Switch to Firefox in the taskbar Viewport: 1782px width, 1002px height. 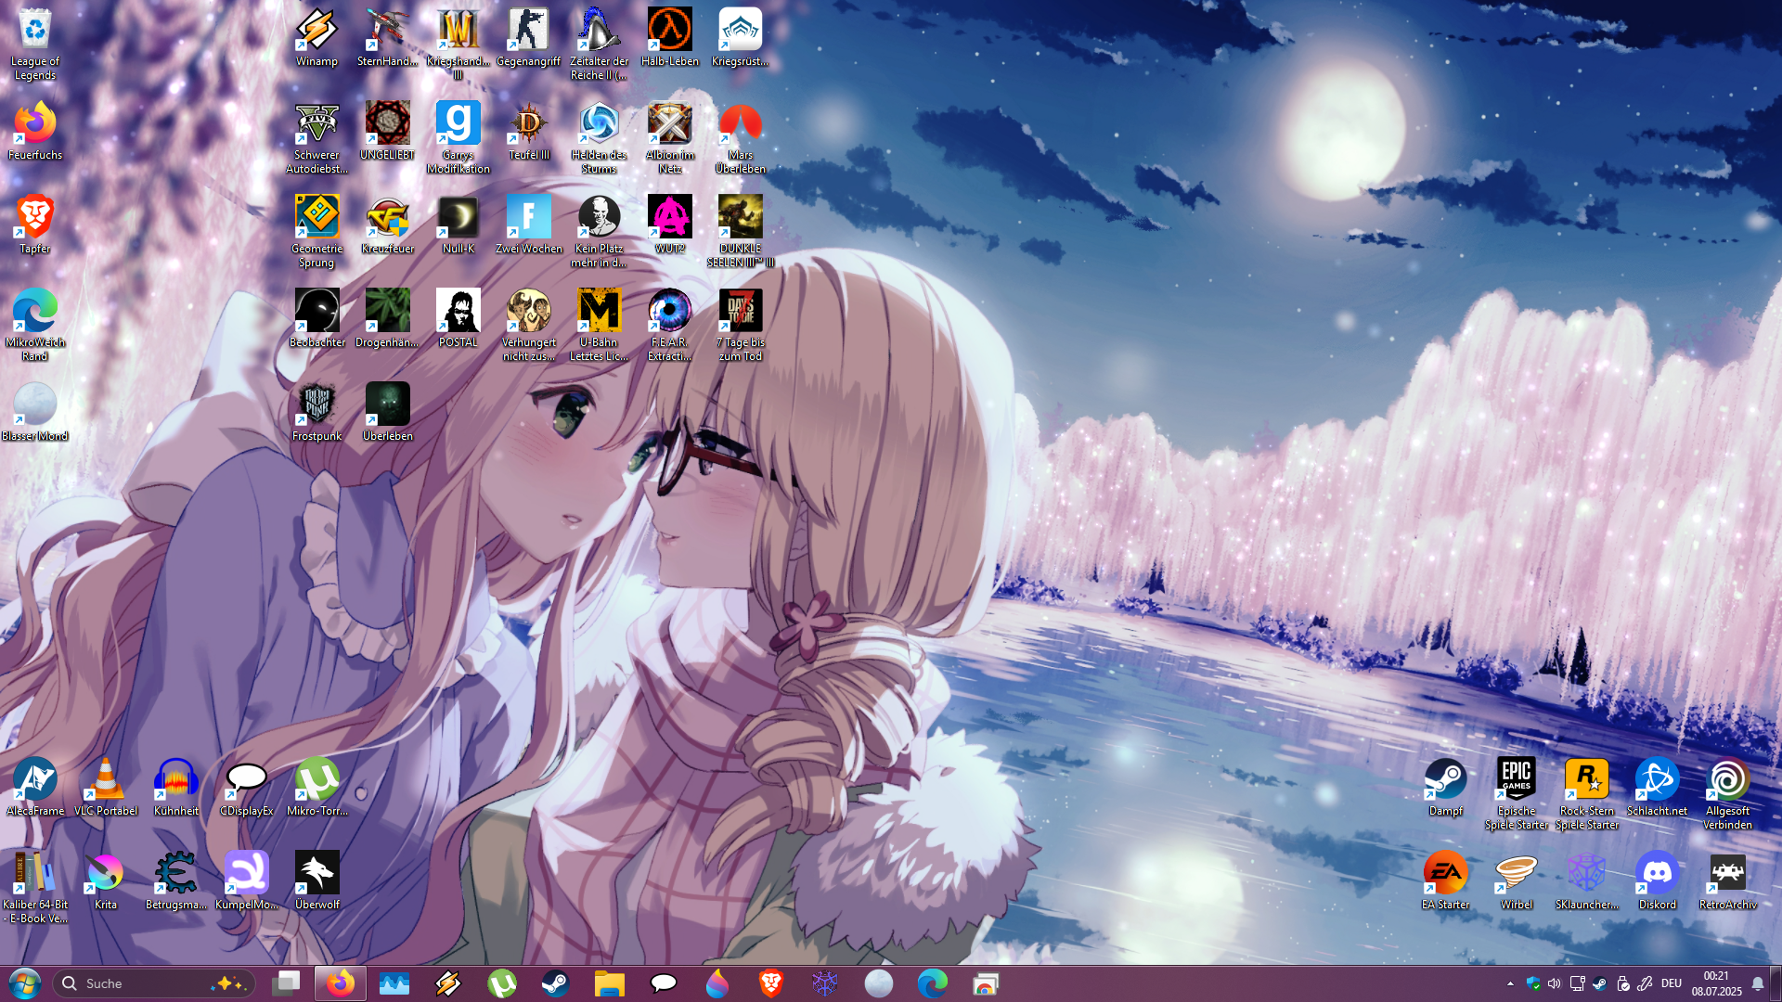[x=341, y=983]
